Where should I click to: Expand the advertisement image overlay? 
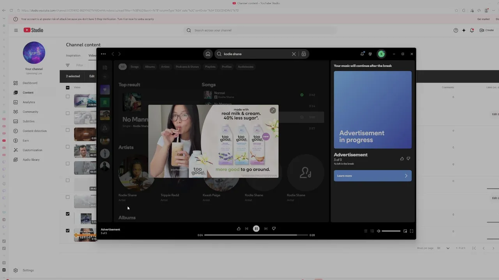click(x=273, y=110)
